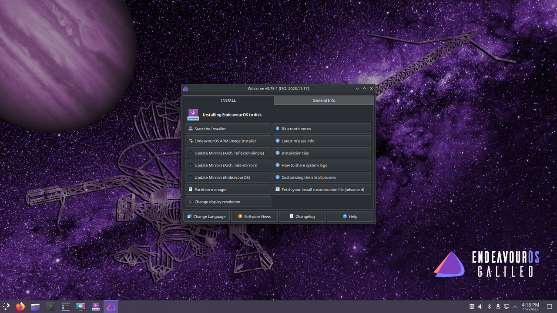Launch the installer icon in the taskbar
557x313 pixels.
tap(96, 306)
